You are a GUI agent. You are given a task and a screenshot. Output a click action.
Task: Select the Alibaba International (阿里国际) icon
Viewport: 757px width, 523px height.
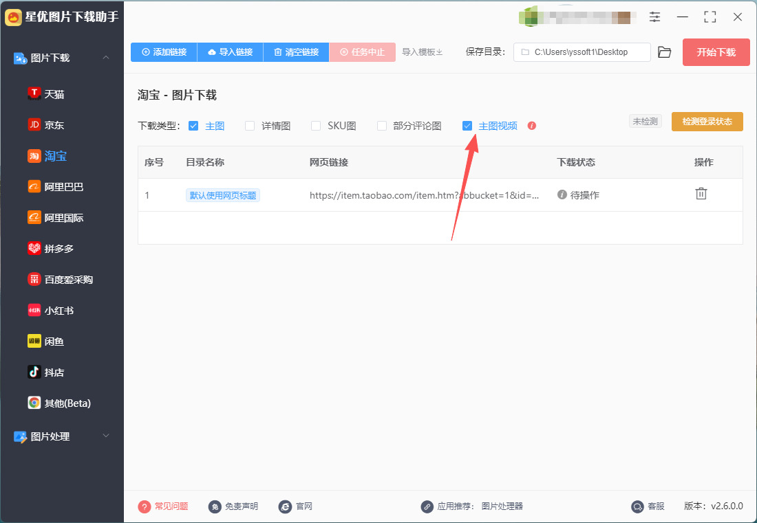tap(34, 217)
